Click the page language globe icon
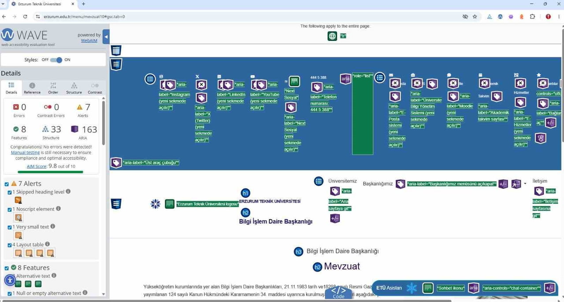This screenshot has width=564, height=302. pyautogui.click(x=332, y=36)
